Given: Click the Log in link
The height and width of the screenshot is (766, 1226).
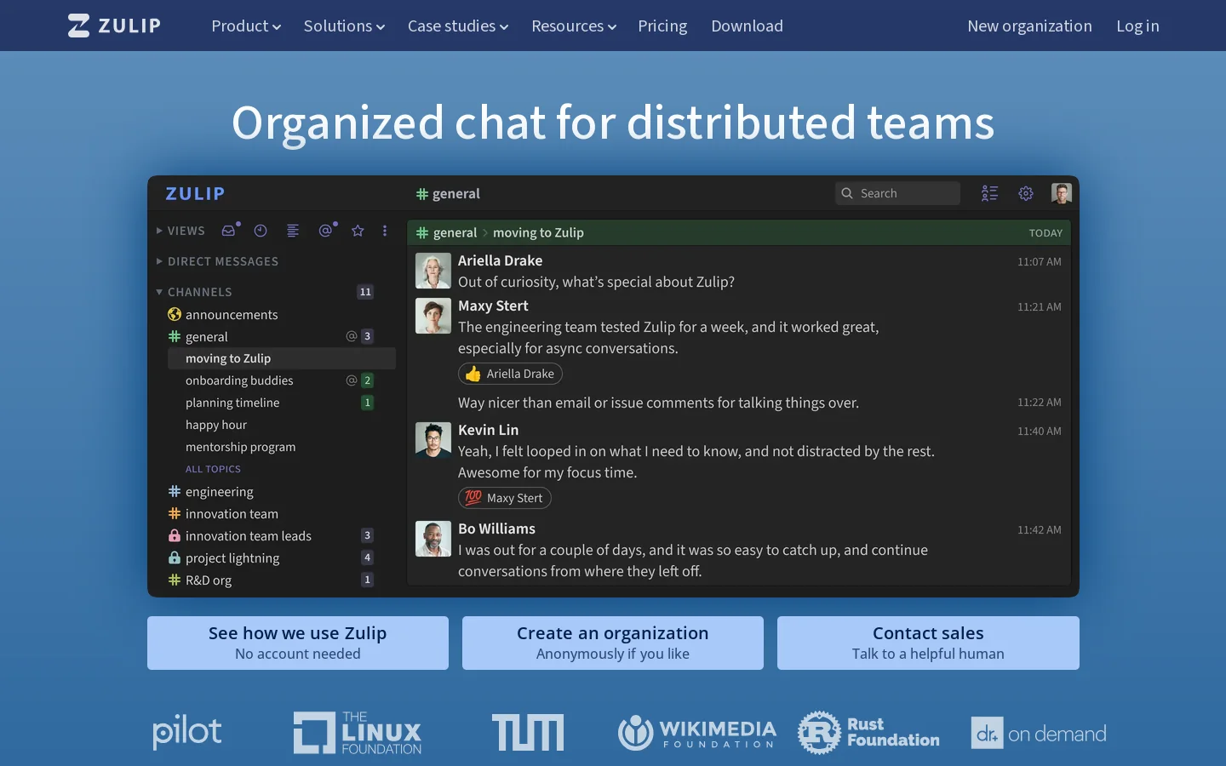Looking at the screenshot, I should [1137, 26].
